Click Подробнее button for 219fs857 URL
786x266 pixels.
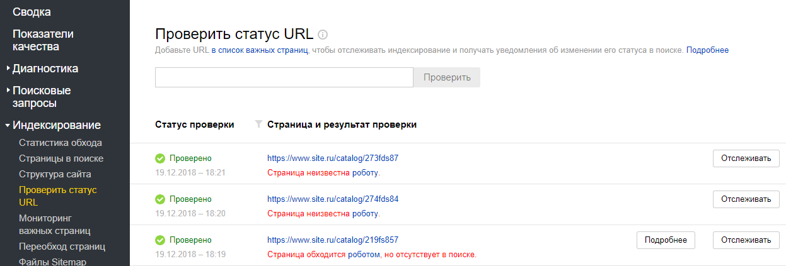(x=666, y=240)
